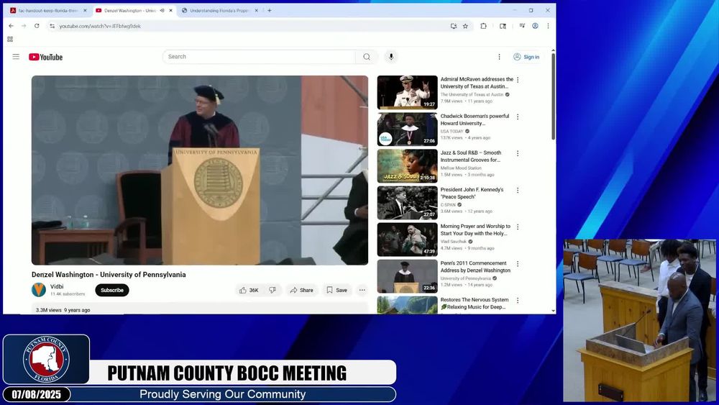This screenshot has height=405, width=719.
Task: Open The University of Texas at Austin channel
Action: 472,94
